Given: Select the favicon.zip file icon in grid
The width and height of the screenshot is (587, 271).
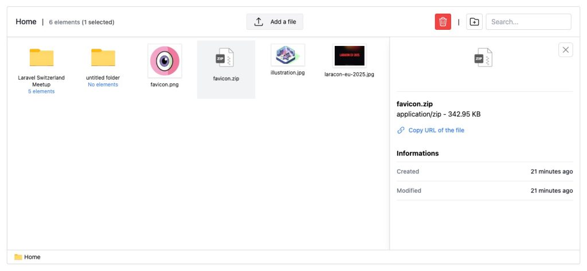Looking at the screenshot, I should tap(225, 58).
